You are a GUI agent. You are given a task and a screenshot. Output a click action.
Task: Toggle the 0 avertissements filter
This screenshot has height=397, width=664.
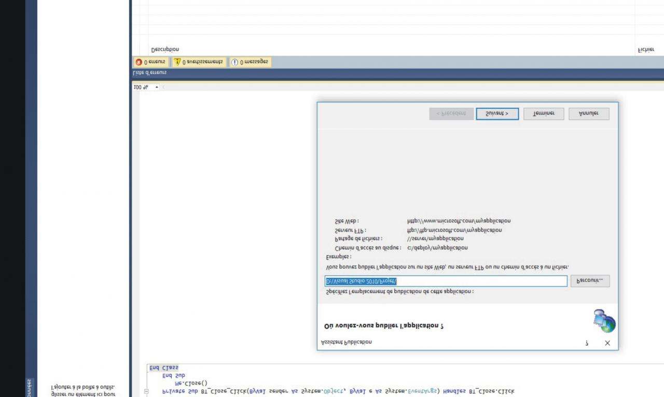tap(198, 62)
